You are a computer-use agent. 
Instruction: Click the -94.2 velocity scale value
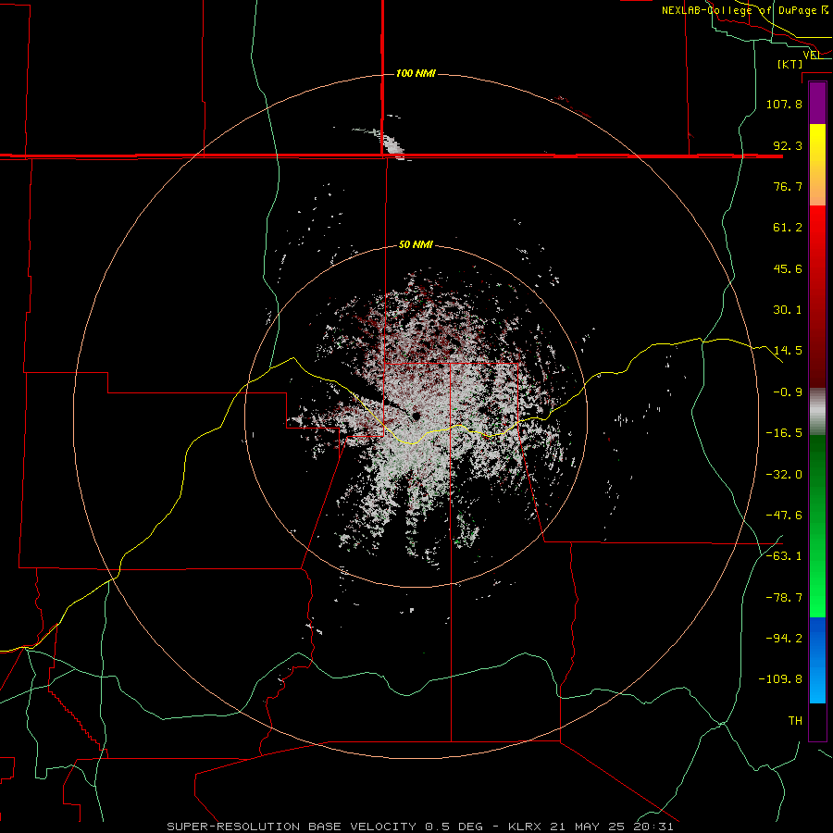784,639
